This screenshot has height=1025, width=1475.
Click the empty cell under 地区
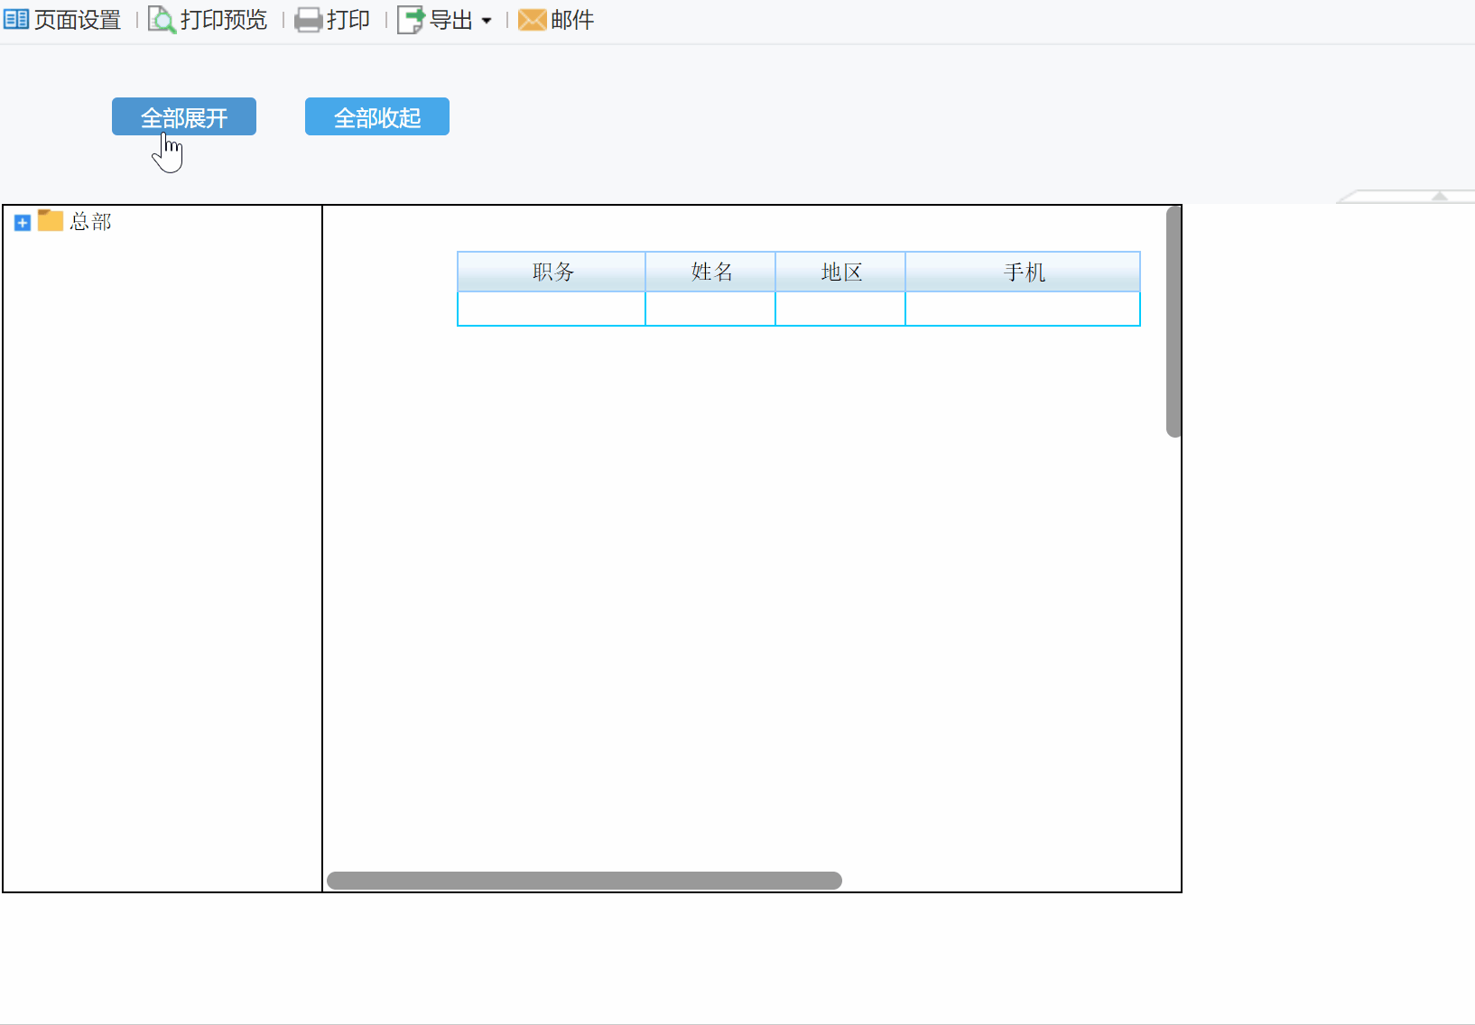tap(840, 309)
